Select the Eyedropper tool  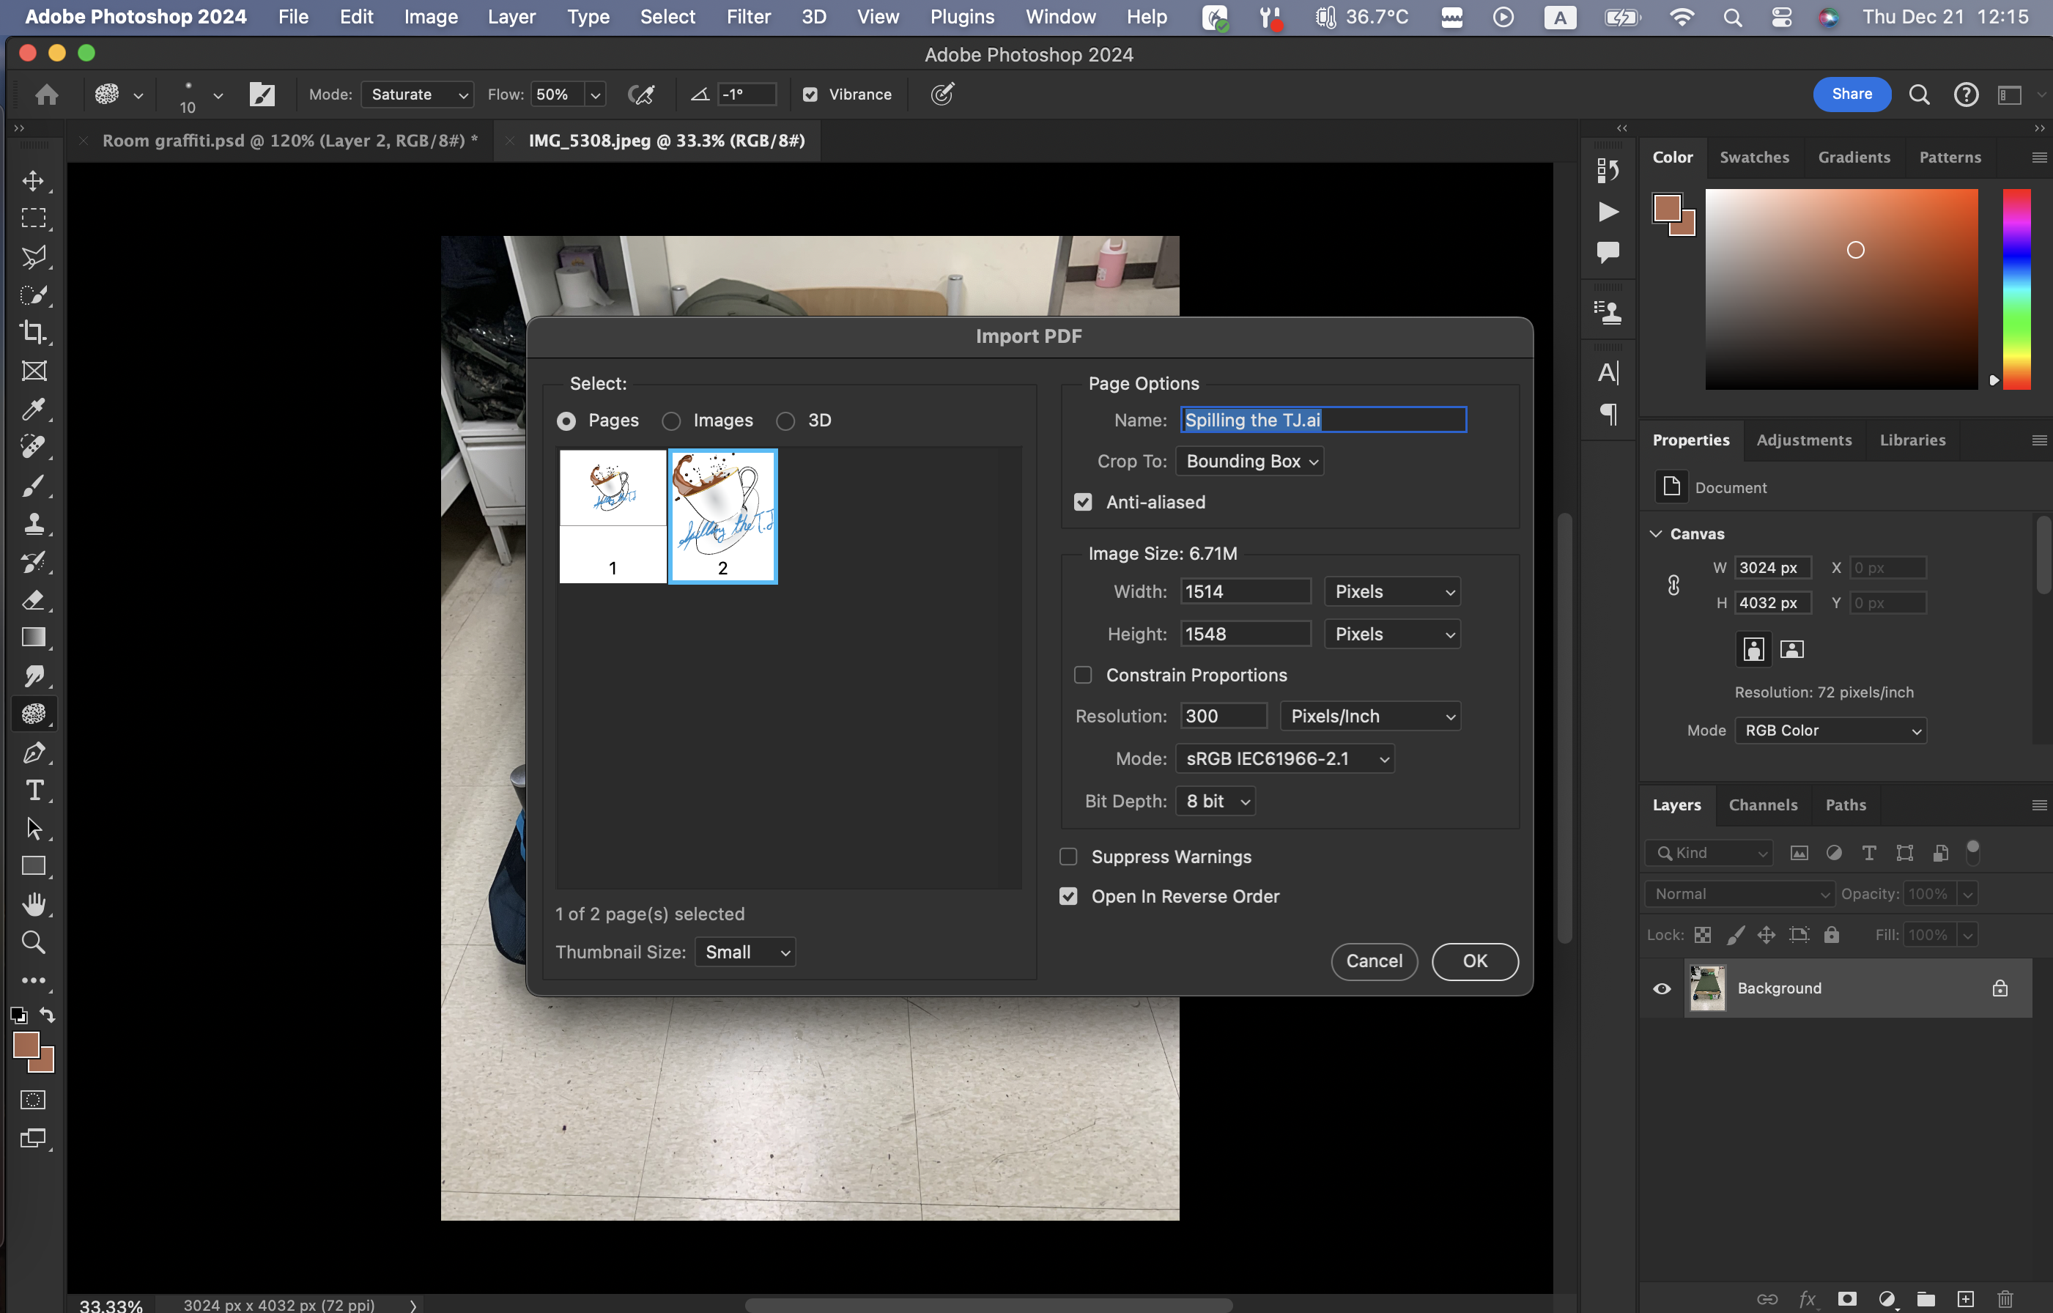(33, 410)
